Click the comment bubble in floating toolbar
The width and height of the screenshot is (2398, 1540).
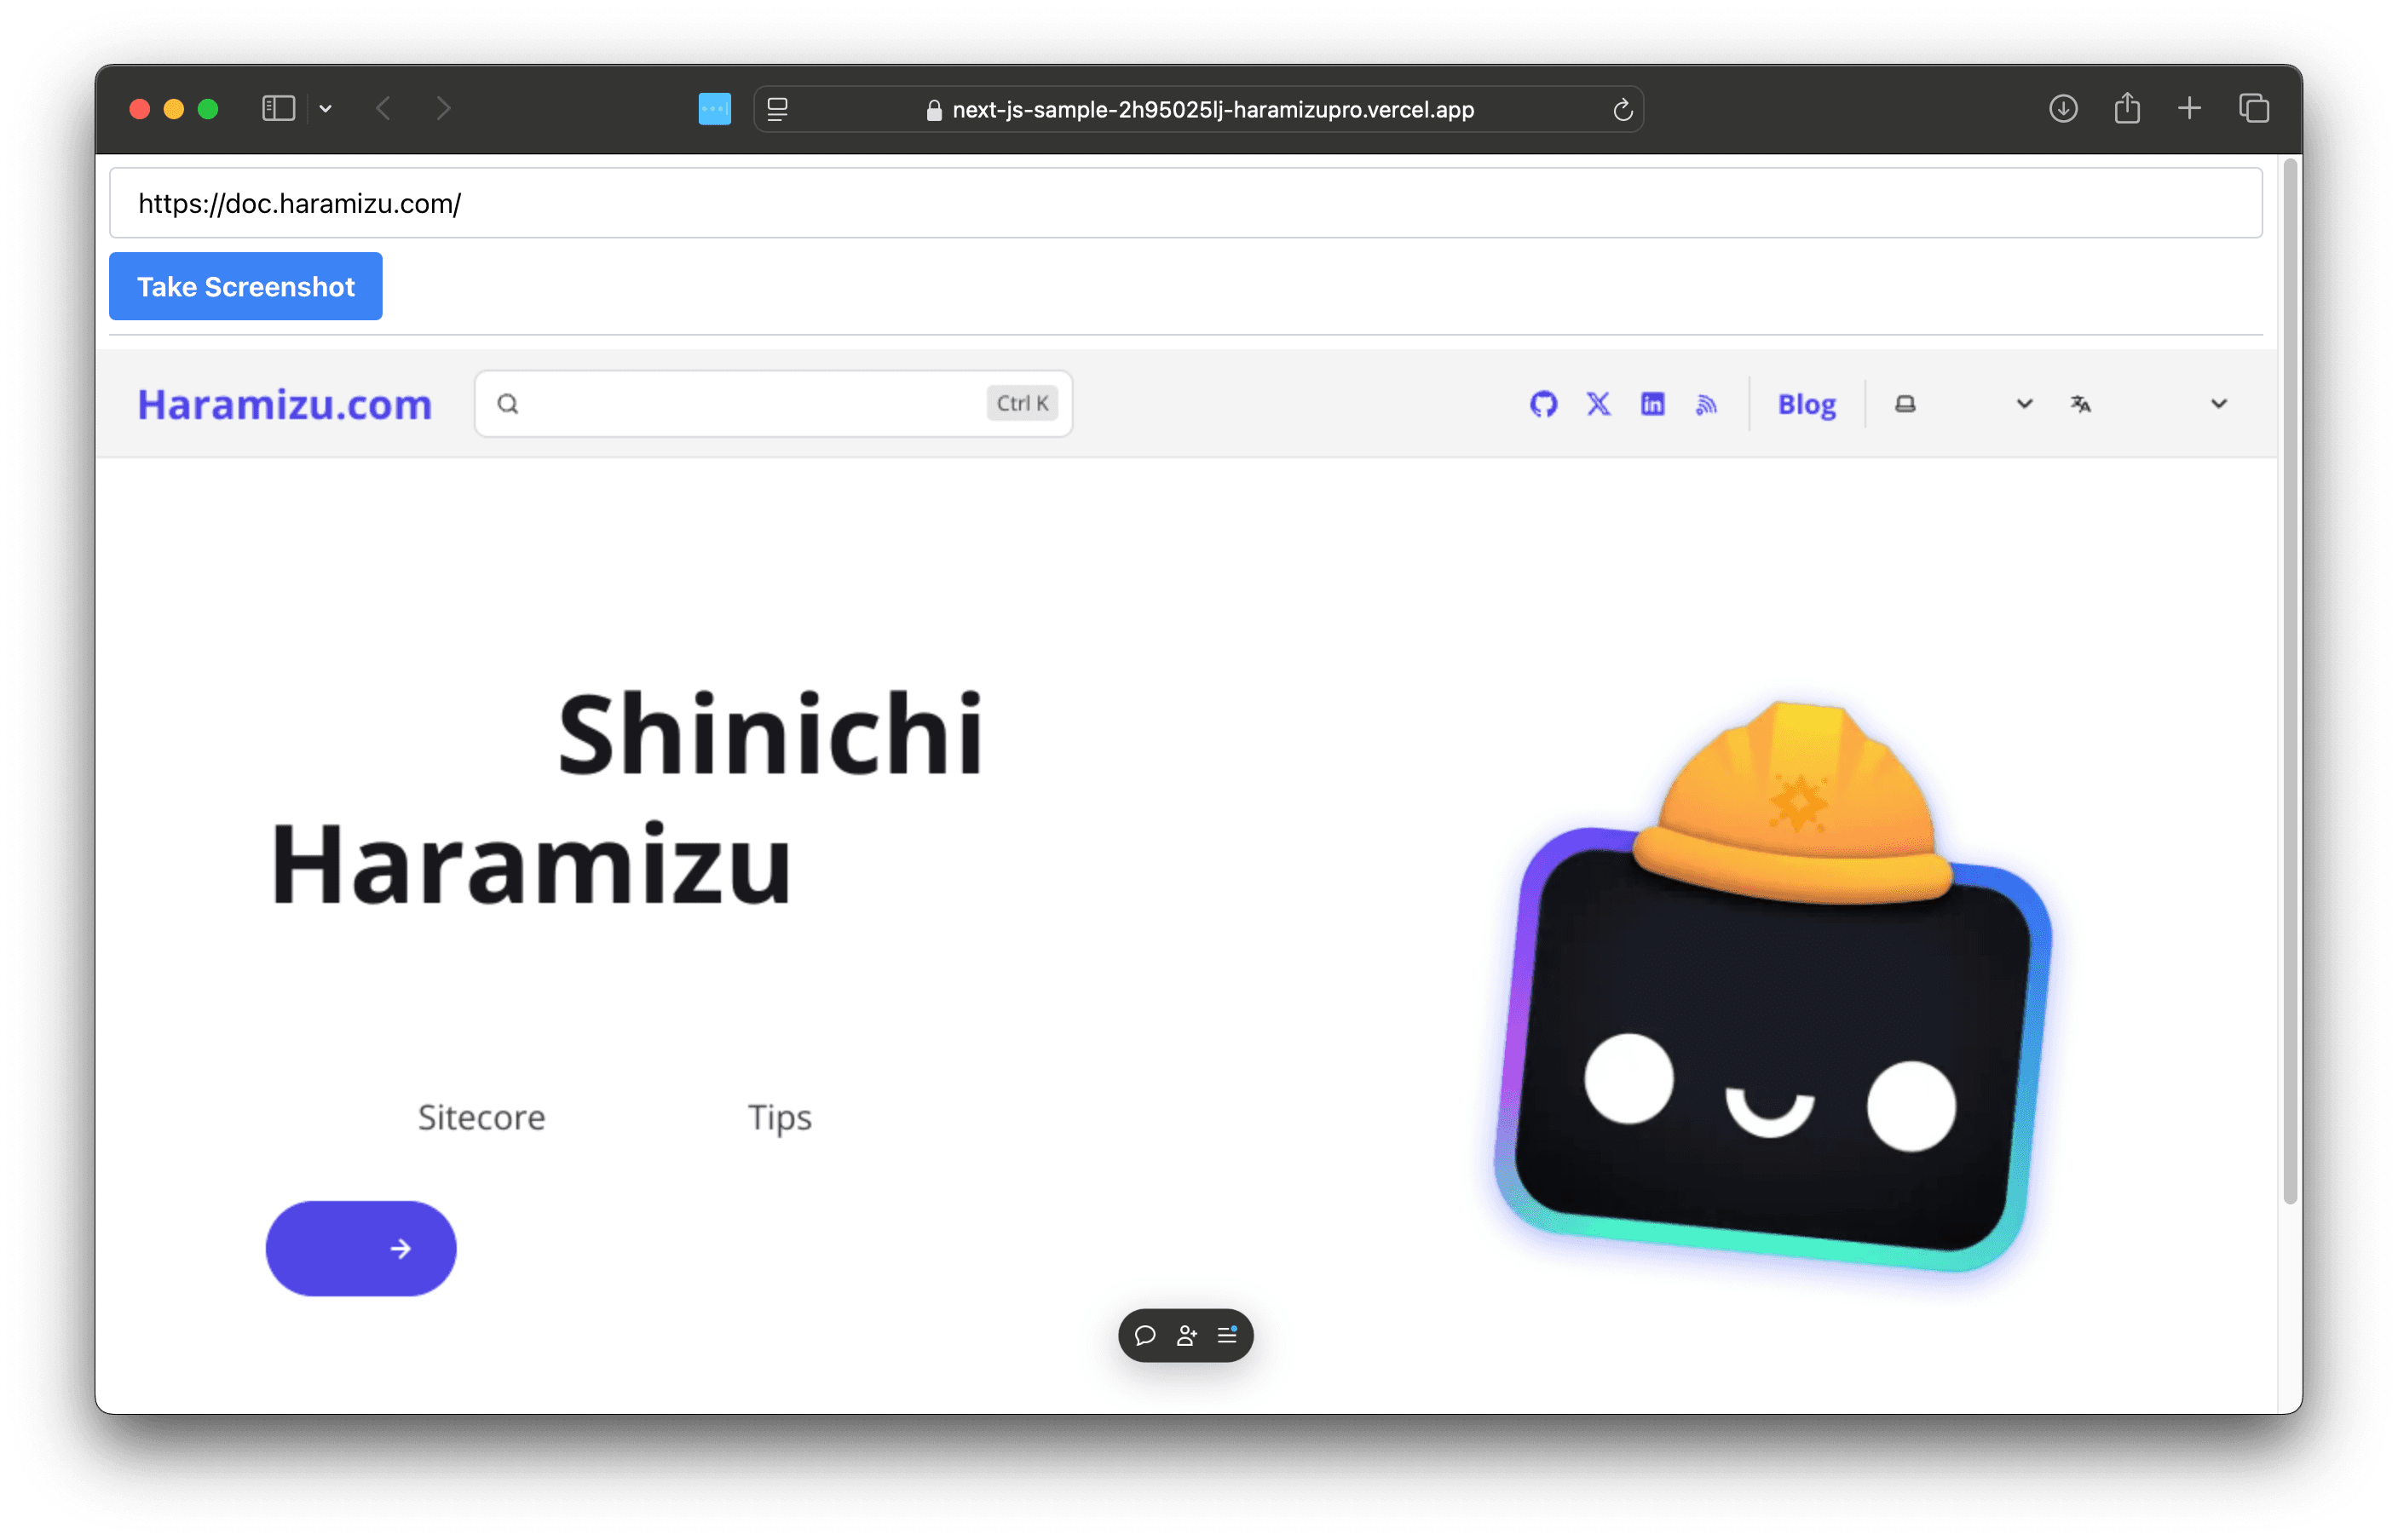pyautogui.click(x=1145, y=1335)
